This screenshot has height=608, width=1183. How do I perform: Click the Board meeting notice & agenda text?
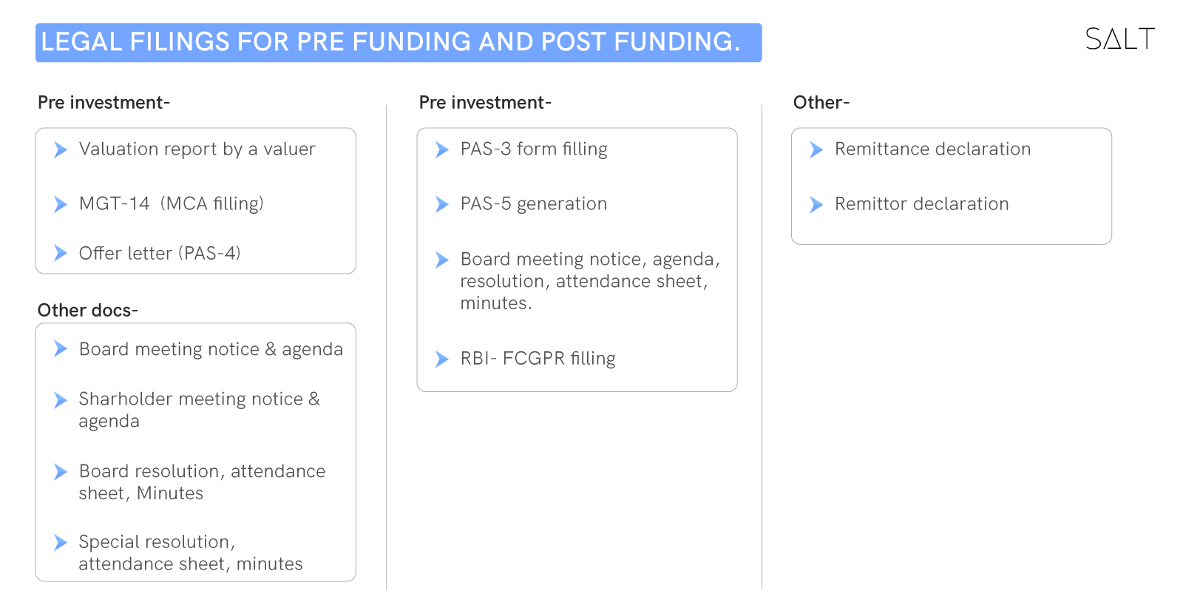coord(211,349)
